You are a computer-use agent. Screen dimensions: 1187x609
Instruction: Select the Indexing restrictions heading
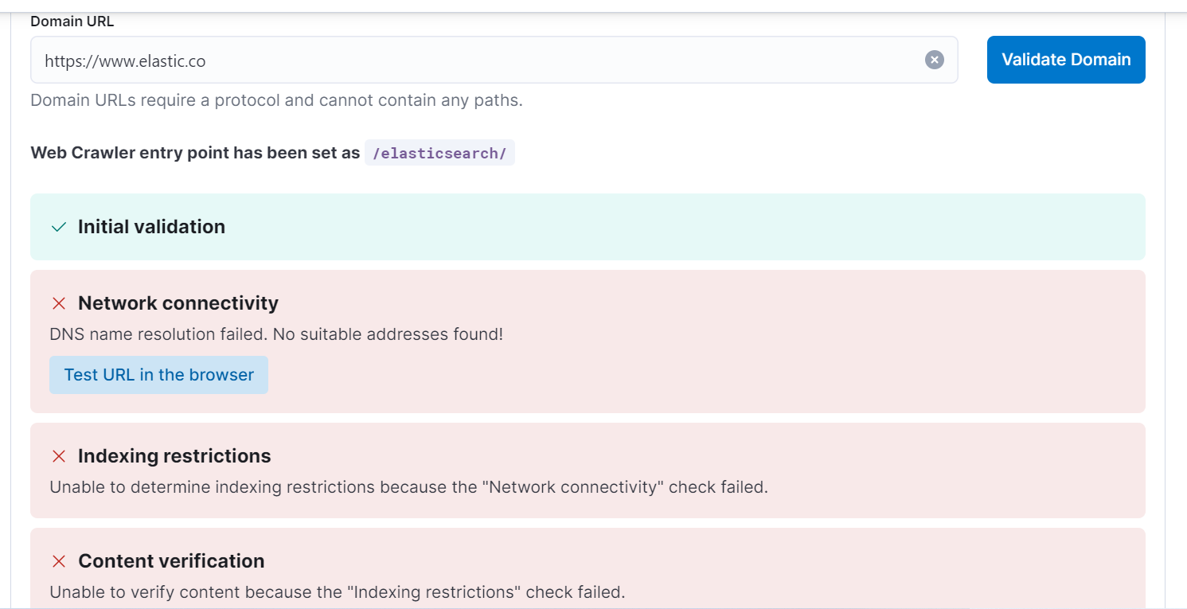click(174, 456)
